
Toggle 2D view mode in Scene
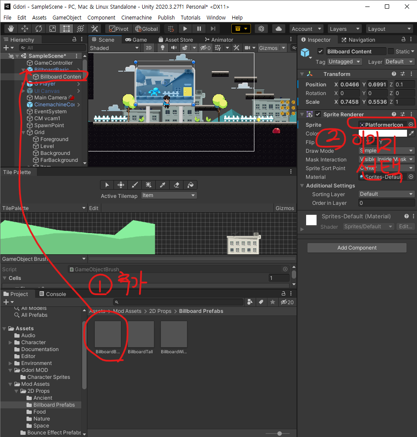pos(149,48)
